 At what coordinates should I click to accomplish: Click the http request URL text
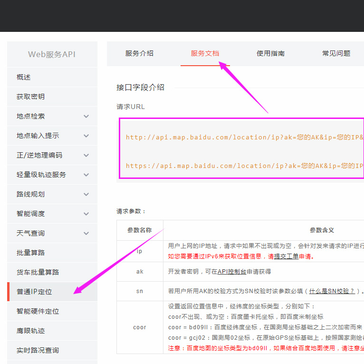(x=245, y=138)
